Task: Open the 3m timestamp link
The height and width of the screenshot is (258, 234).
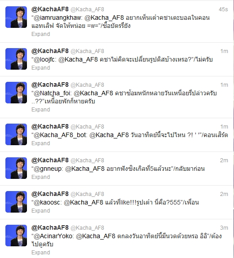Action: [224, 228]
